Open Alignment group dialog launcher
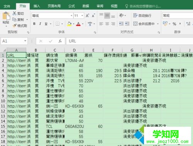The width and height of the screenshot is (193, 146). point(159,32)
